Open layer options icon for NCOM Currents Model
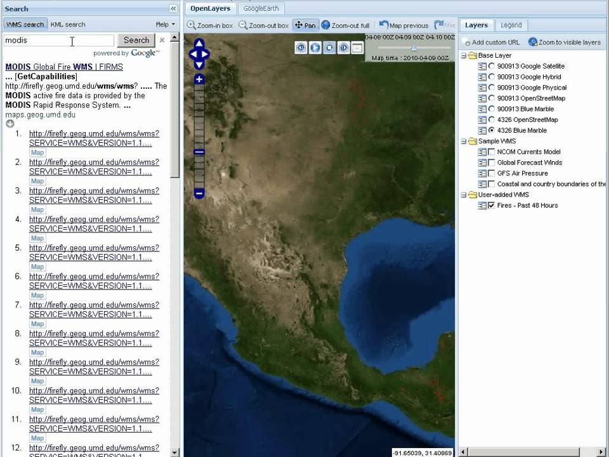The height and width of the screenshot is (457, 609). [482, 152]
